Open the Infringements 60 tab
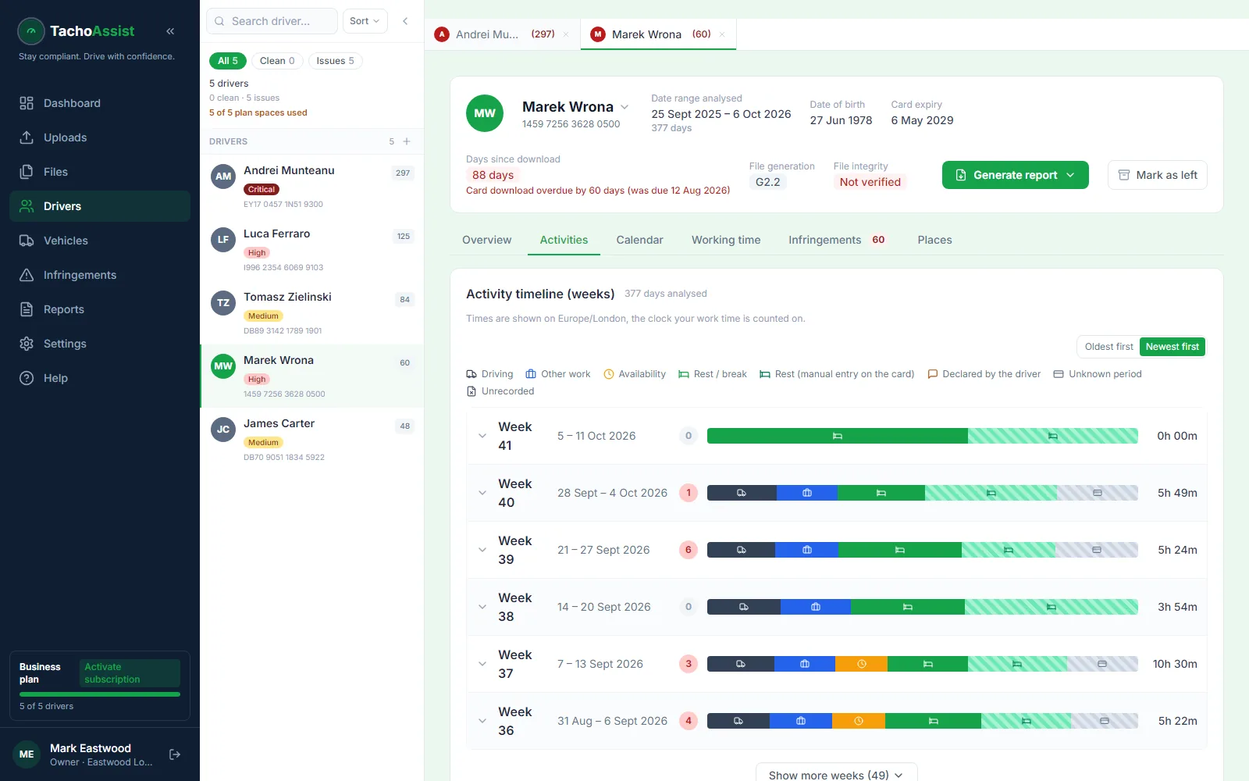Viewport: 1249px width, 781px height. 837,240
